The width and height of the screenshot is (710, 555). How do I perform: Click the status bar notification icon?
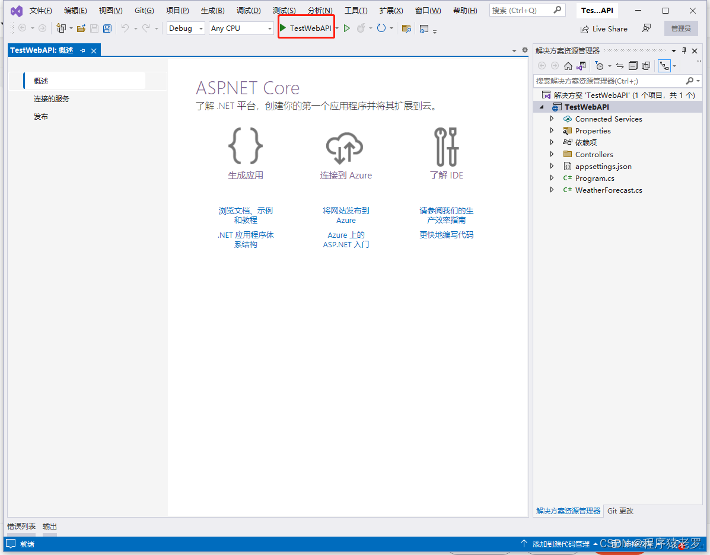pyautogui.click(x=11, y=544)
